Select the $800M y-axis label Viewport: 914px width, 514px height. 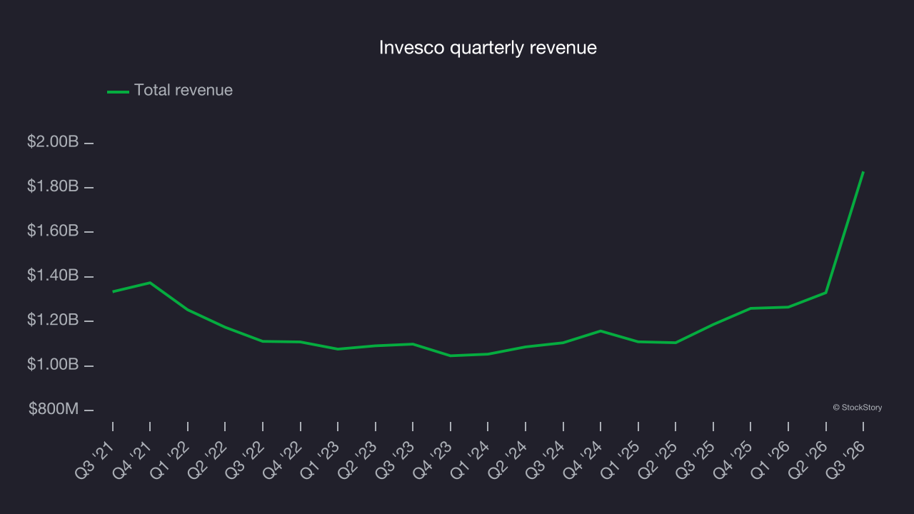click(54, 409)
